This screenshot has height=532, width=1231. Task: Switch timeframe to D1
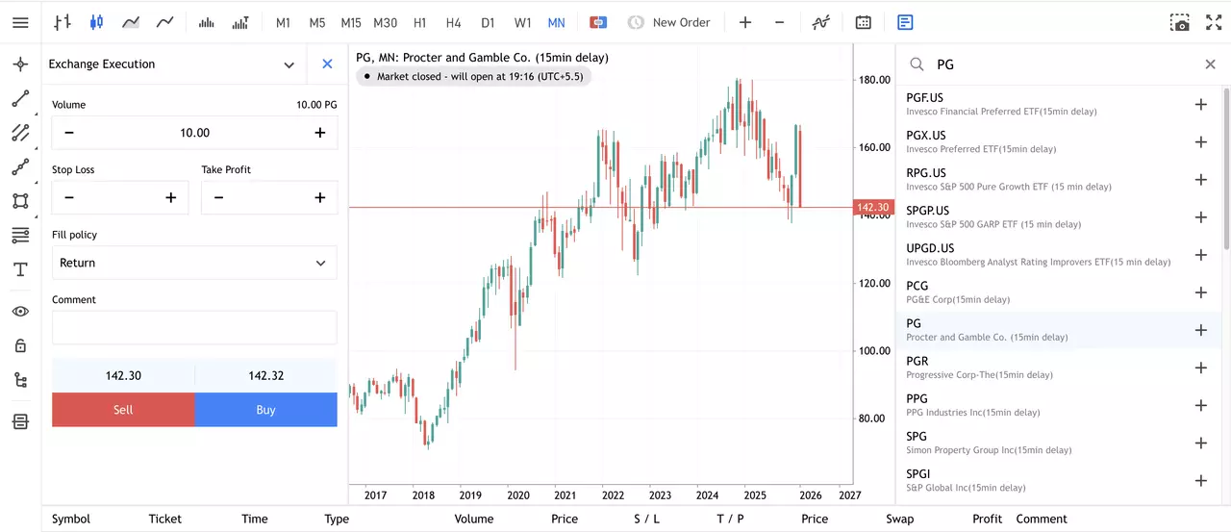coord(488,22)
